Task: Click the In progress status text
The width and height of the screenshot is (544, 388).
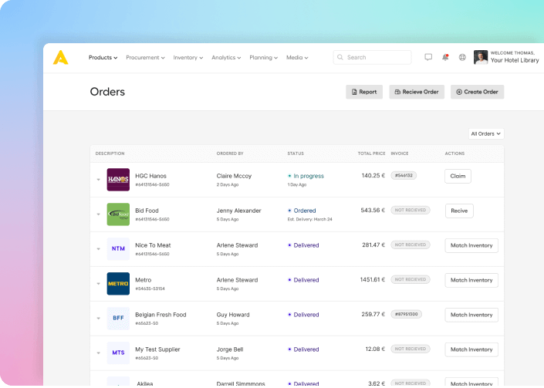Action: click(309, 176)
